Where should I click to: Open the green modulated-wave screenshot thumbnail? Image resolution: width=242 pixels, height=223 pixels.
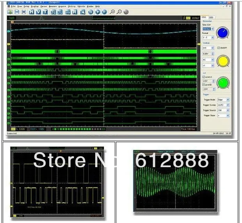[175, 181]
